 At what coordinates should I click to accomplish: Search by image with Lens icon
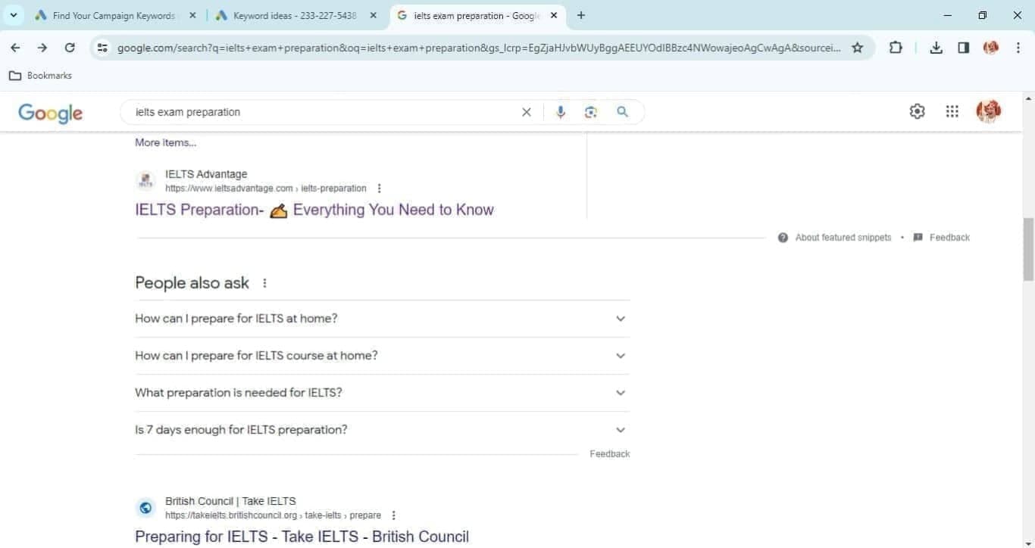tap(591, 112)
